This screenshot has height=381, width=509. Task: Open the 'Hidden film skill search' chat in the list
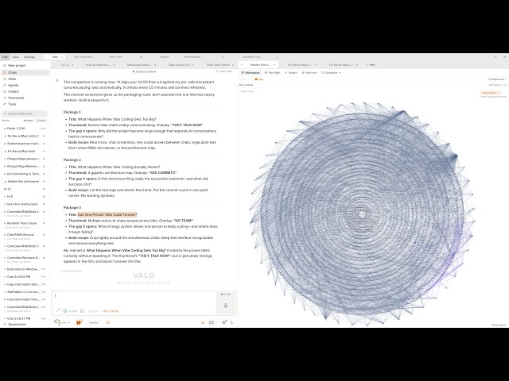pos(23,182)
